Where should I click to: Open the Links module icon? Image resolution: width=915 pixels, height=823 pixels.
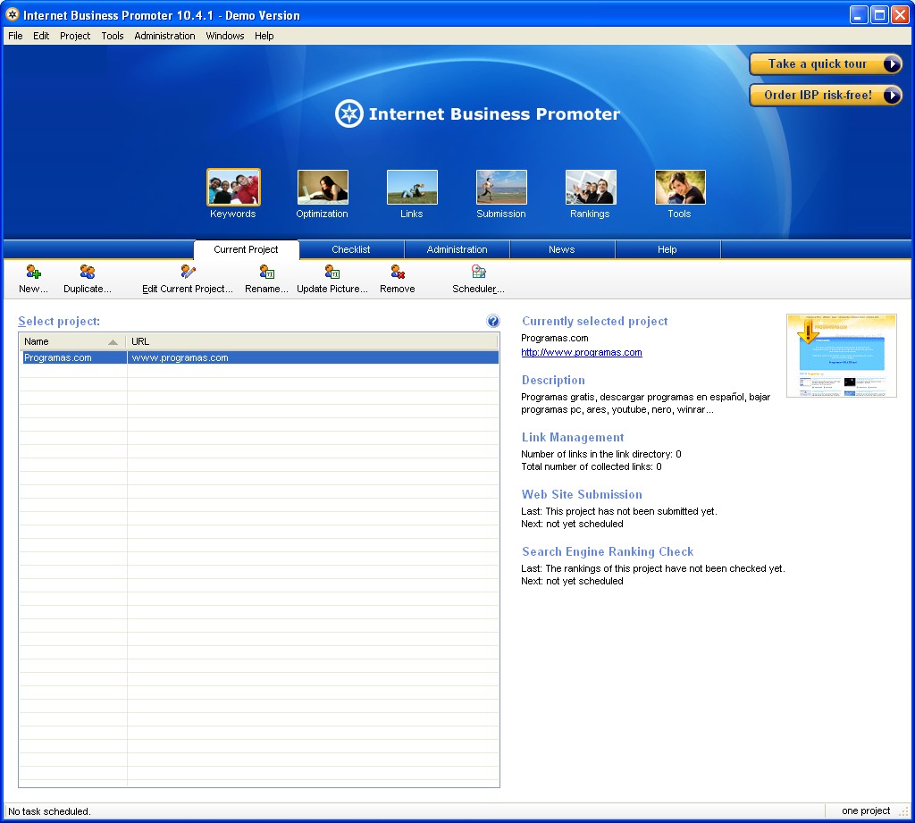412,187
